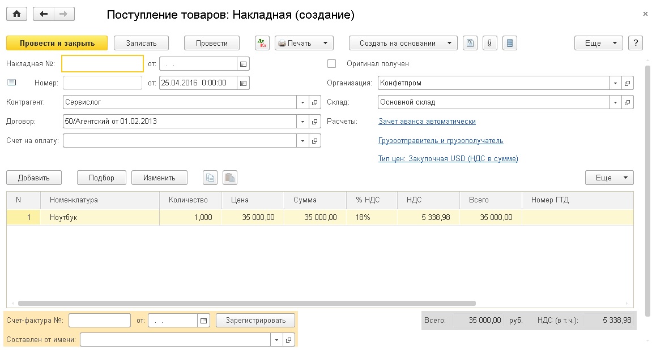Open Зачет аванса автоматически link
The width and height of the screenshot is (652, 350).
pyautogui.click(x=427, y=121)
